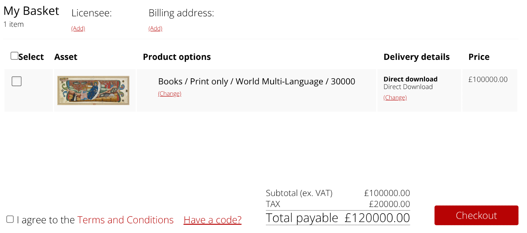The width and height of the screenshot is (527, 233).
Task: Click the Price column header
Action: coord(479,57)
